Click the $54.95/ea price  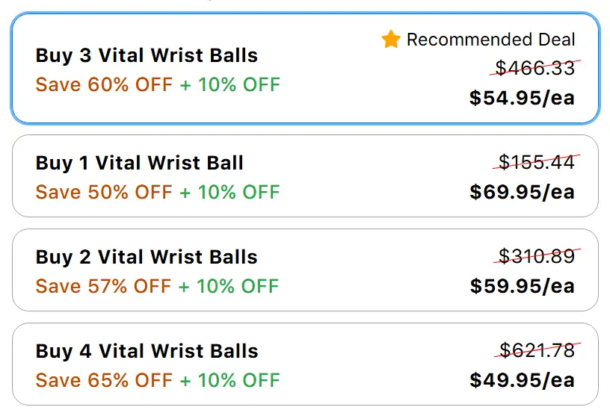point(522,98)
